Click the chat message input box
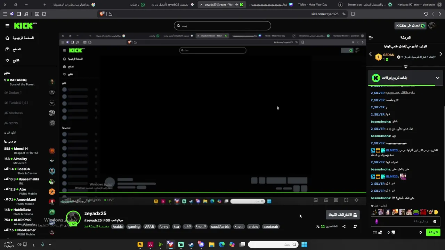The height and width of the screenshot is (250, 445). coord(405,222)
